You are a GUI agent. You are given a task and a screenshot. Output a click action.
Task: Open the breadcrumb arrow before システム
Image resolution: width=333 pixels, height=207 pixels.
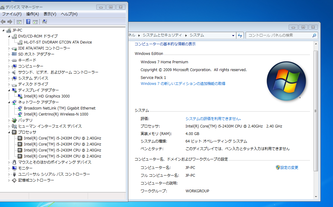tap(186, 35)
